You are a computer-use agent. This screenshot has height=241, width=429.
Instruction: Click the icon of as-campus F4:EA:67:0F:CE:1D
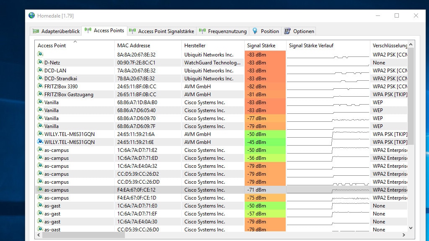click(x=40, y=197)
